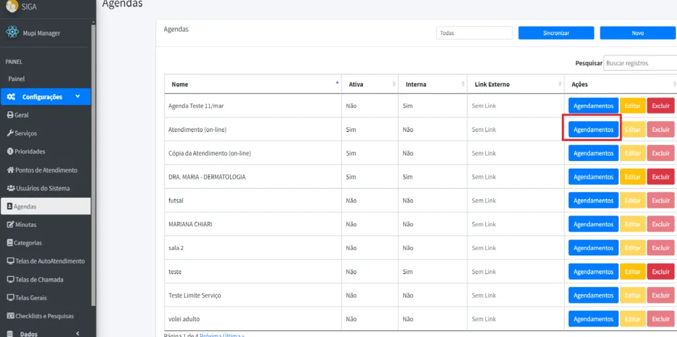Edit the DRA. MARIA - DERMATOLOGIA agenda
Viewport: 677px width, 337px height.
pyautogui.click(x=633, y=177)
